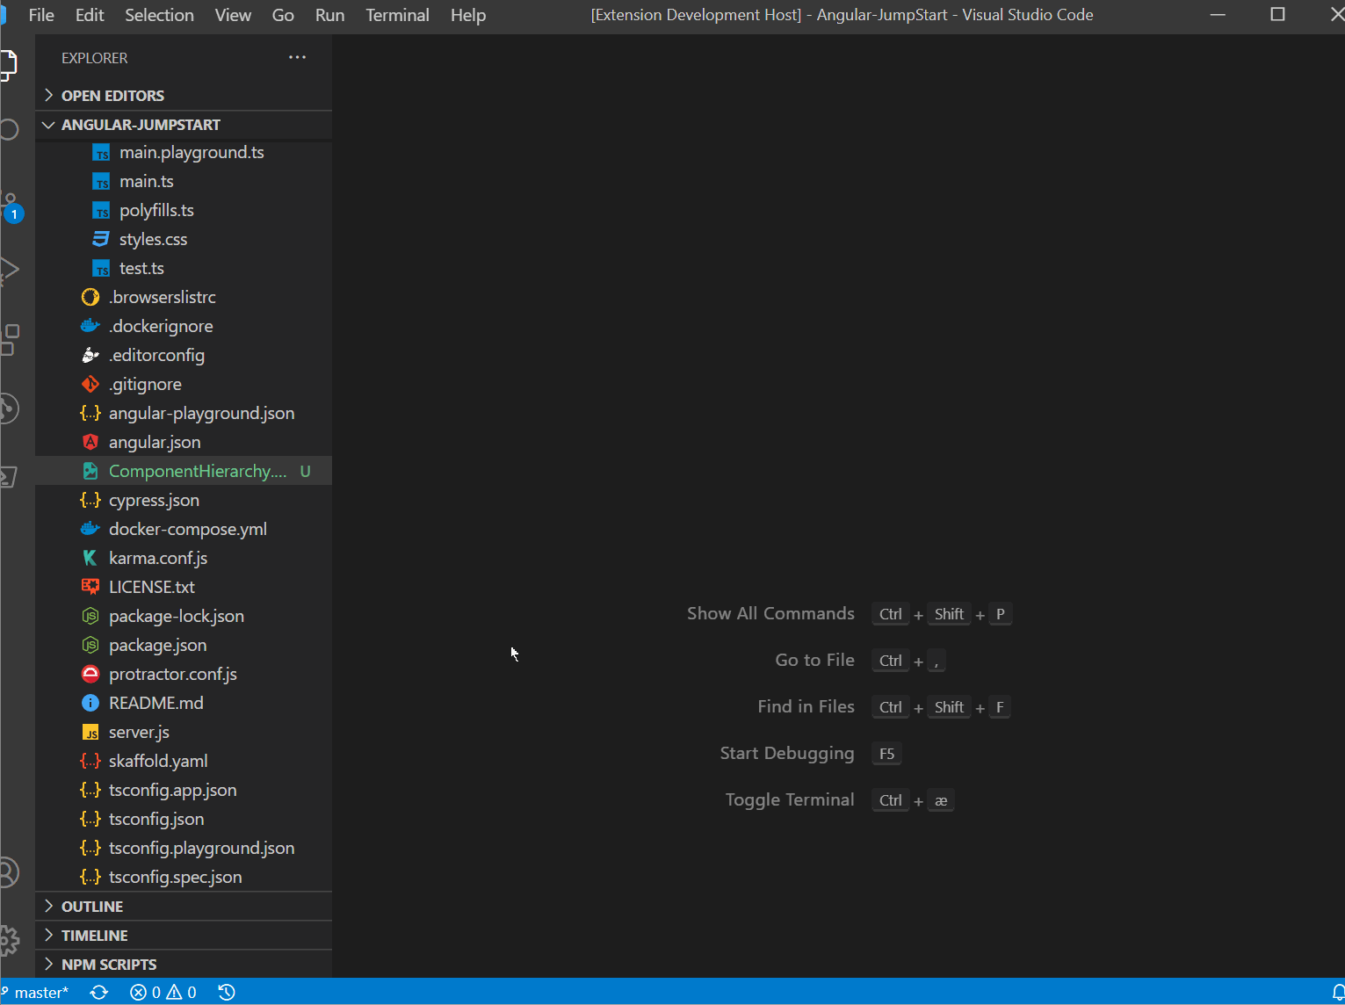Open the Accounts icon in activity bar
This screenshot has width=1345, height=1005.
9,872
